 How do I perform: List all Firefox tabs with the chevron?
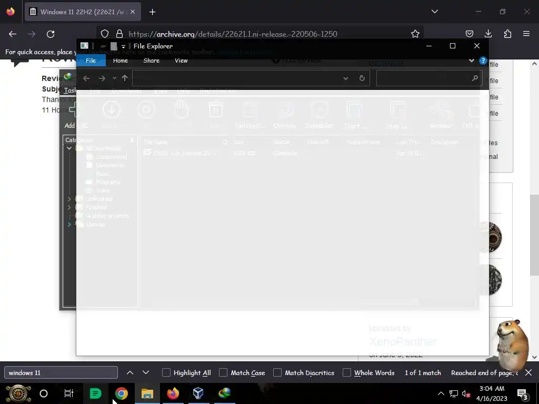tap(434, 12)
